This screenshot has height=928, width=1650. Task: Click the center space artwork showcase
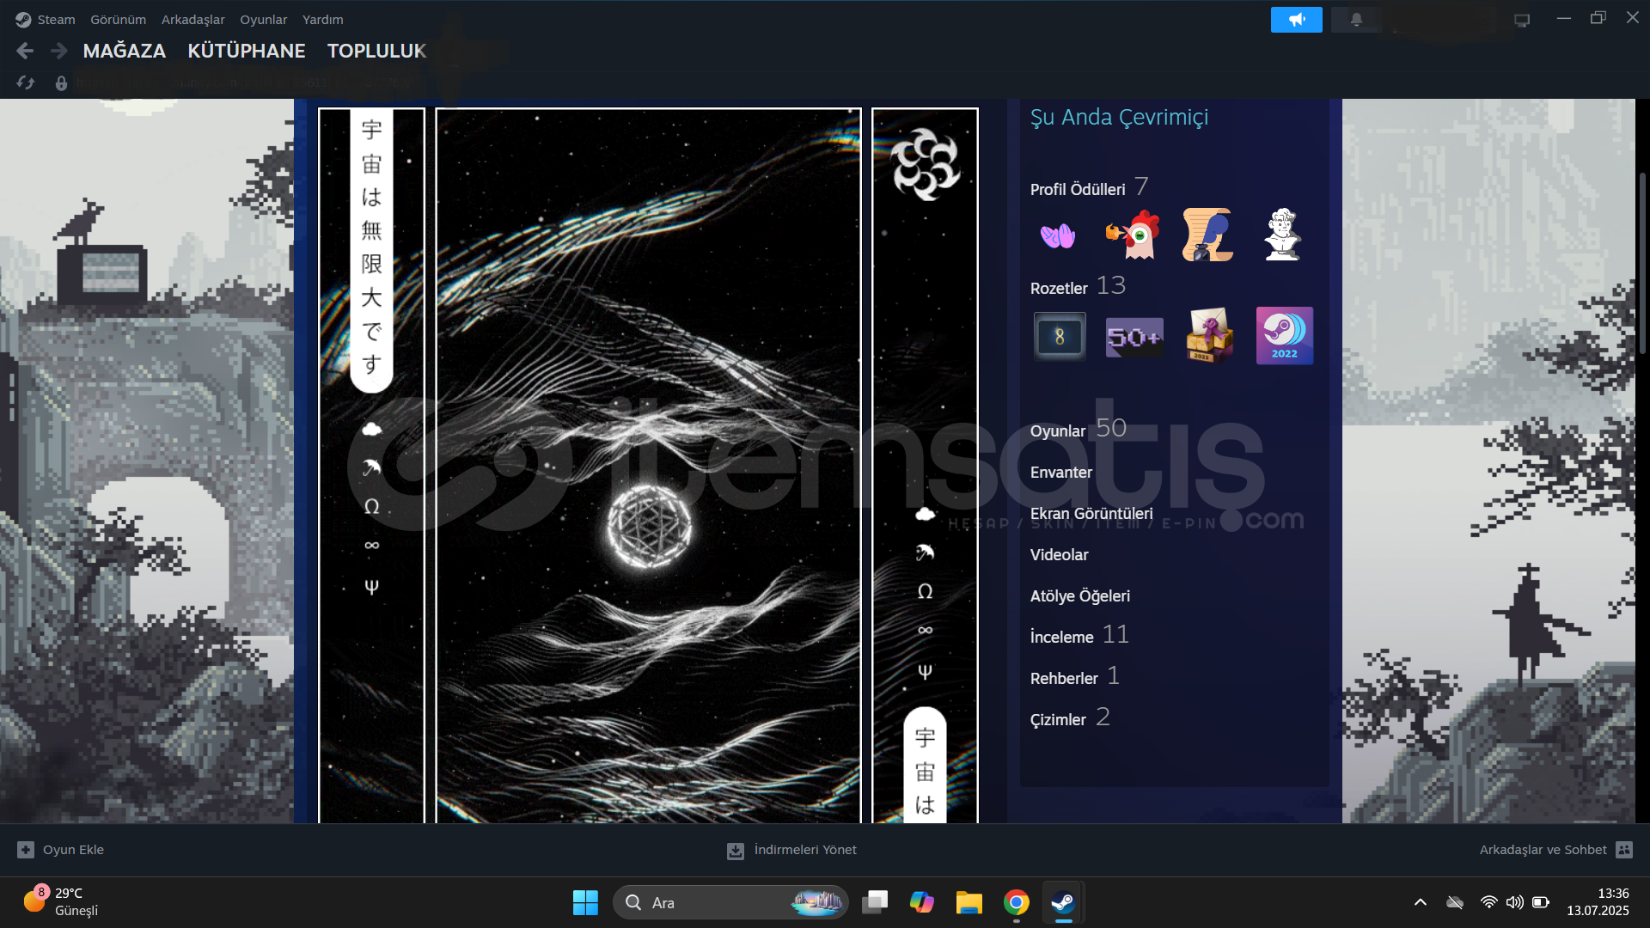pyautogui.click(x=648, y=465)
